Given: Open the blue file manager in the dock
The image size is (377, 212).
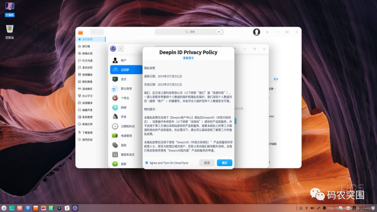Looking at the screenshot, I should (28, 208).
